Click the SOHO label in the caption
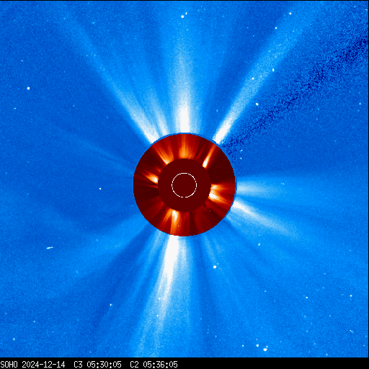This screenshot has width=369, height=369. tap(9, 365)
